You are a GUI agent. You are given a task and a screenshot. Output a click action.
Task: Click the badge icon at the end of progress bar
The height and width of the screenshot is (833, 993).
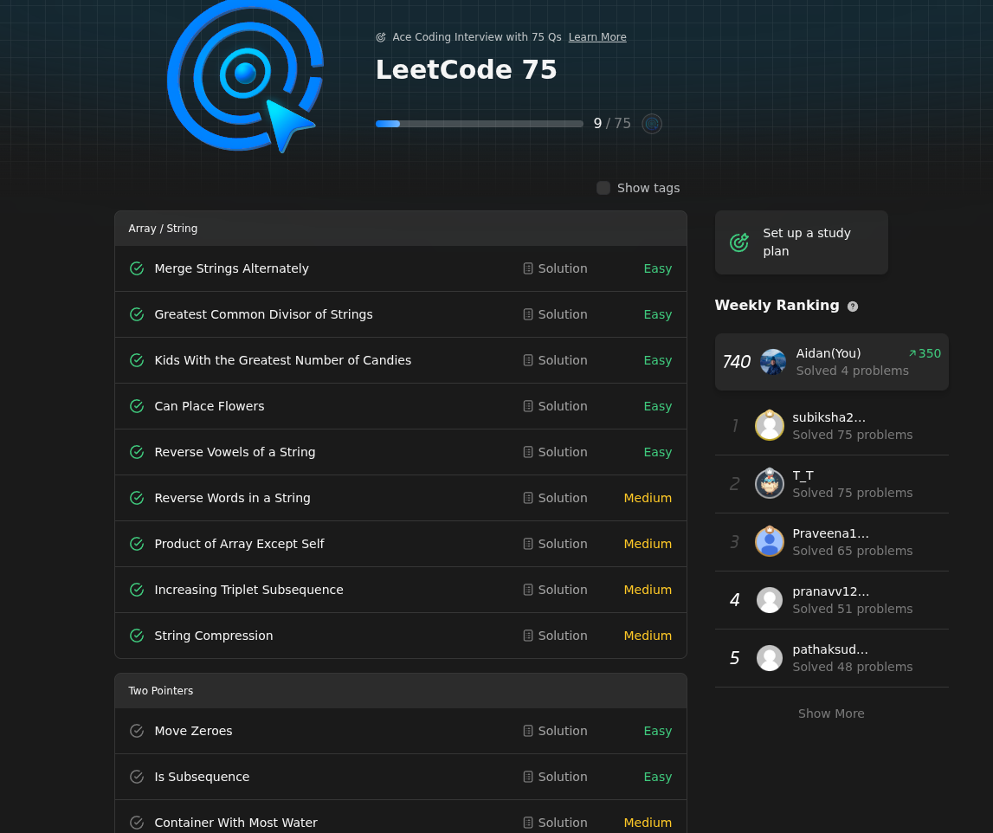pos(652,124)
